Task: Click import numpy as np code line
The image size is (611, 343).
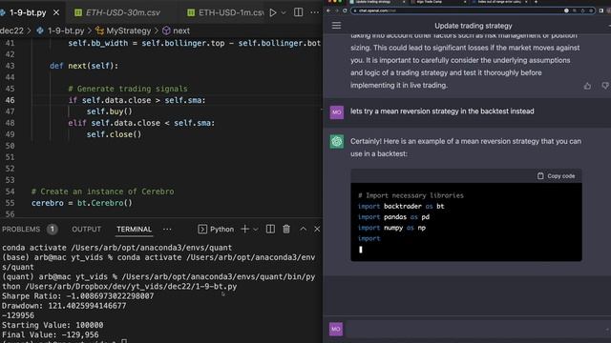Action: 391,228
